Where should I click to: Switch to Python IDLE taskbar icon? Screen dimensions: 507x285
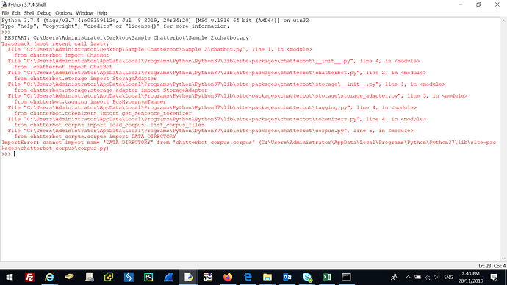click(188, 277)
